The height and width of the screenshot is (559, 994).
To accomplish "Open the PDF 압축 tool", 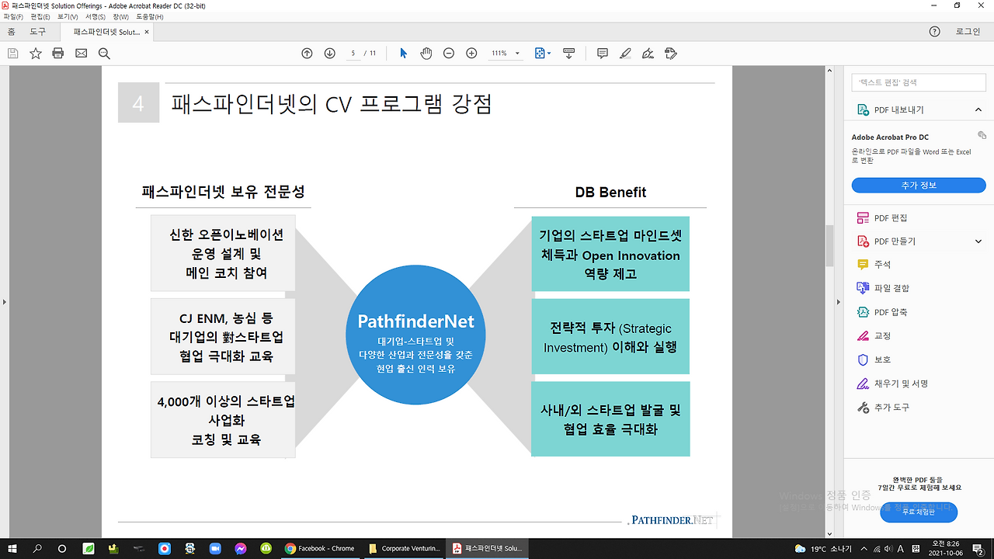I will click(890, 312).
